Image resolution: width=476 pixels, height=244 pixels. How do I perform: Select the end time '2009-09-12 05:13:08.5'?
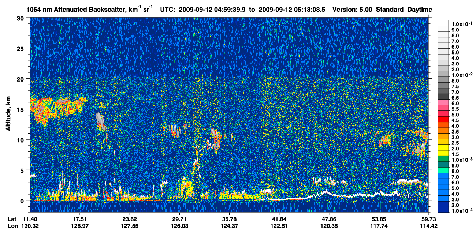[x=291, y=10]
